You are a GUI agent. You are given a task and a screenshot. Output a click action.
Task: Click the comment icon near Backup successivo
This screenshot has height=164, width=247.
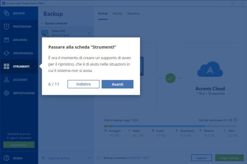99,158
